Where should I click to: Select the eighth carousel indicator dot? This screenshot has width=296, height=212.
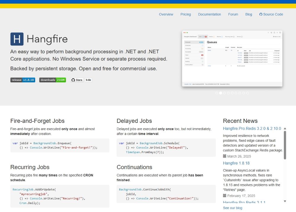244,93
